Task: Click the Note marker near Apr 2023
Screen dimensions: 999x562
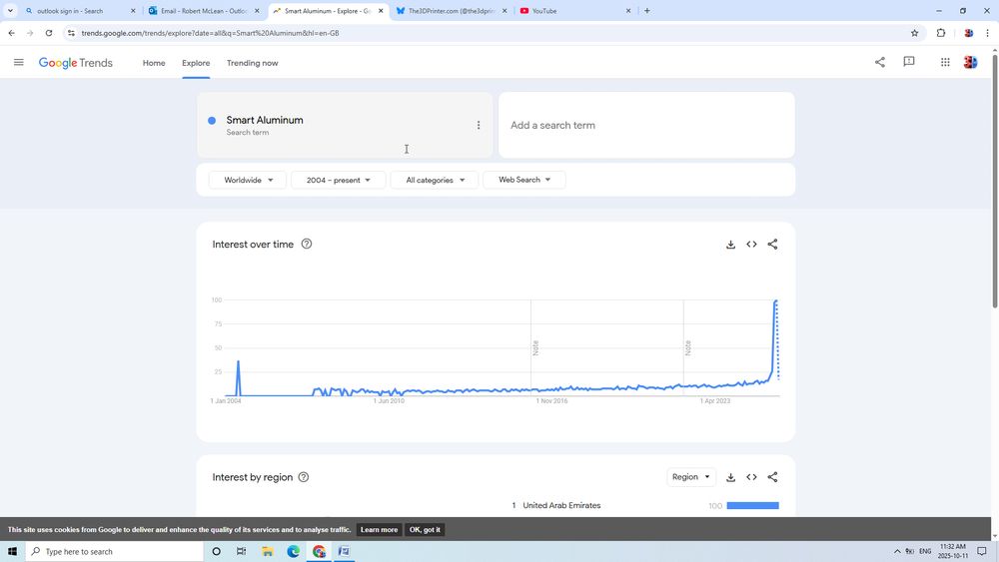Action: tap(688, 348)
